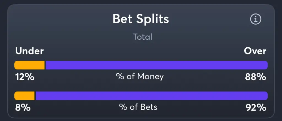This screenshot has height=121, width=282.
Task: Click the rounded left end of bets bar
Action: pyautogui.click(x=17, y=96)
